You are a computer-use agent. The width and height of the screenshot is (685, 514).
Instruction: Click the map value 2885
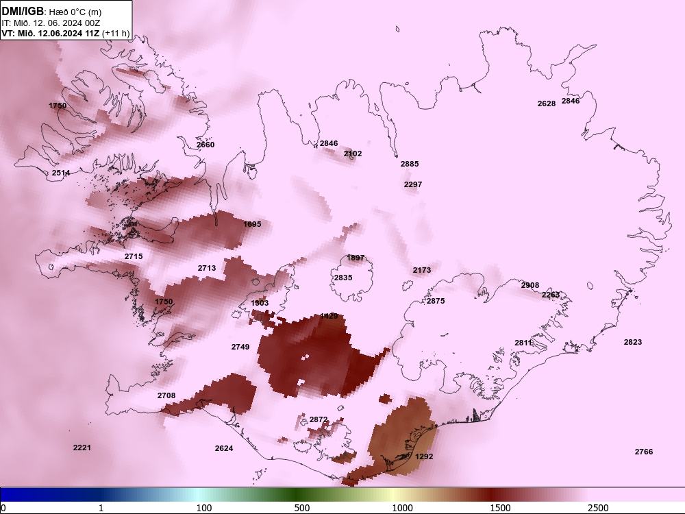tap(410, 164)
